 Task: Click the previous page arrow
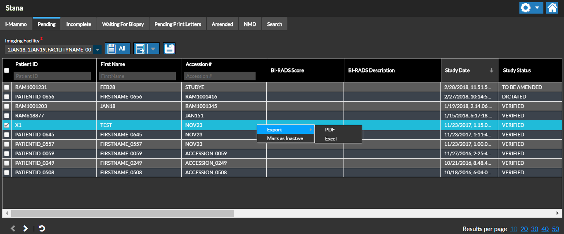(13, 228)
